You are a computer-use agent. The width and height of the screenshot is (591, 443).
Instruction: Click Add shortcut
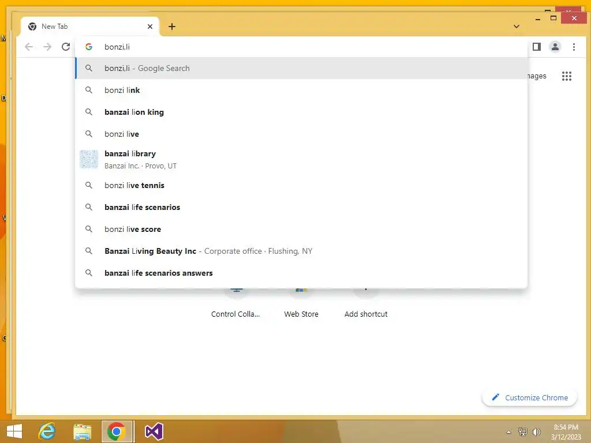coord(366,305)
